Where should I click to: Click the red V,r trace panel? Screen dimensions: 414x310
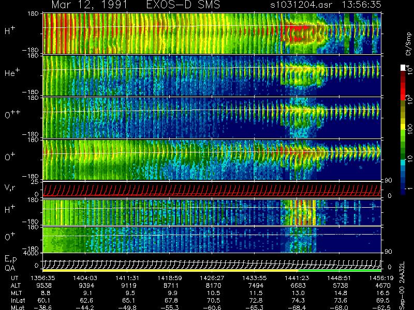[x=212, y=189]
